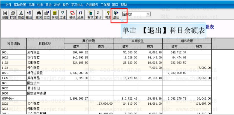Click the 本期发生 column group header

point(138,41)
